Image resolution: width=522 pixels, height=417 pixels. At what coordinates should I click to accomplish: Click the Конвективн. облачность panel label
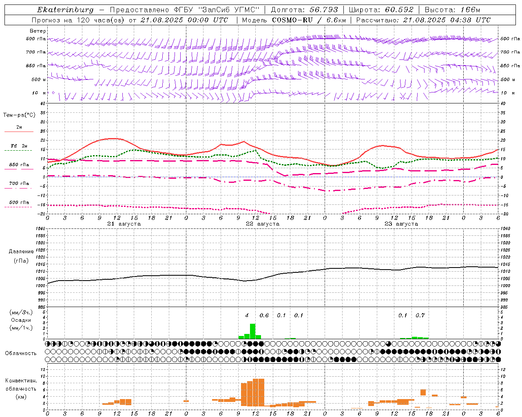pyautogui.click(x=21, y=385)
